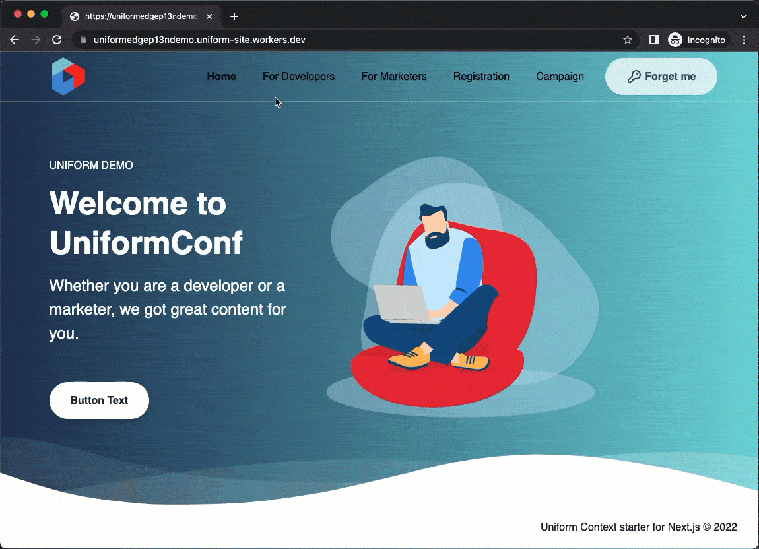View site info lock icon
Viewport: 759px width, 549px height.
(82, 40)
